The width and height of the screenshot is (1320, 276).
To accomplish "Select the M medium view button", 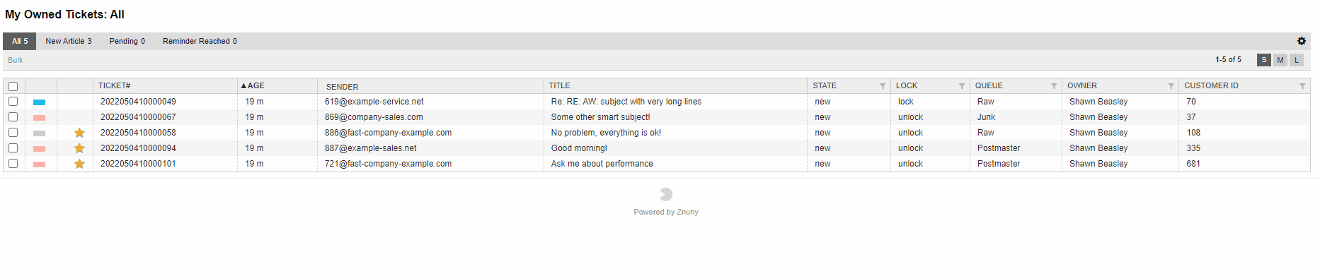I will tap(1280, 60).
